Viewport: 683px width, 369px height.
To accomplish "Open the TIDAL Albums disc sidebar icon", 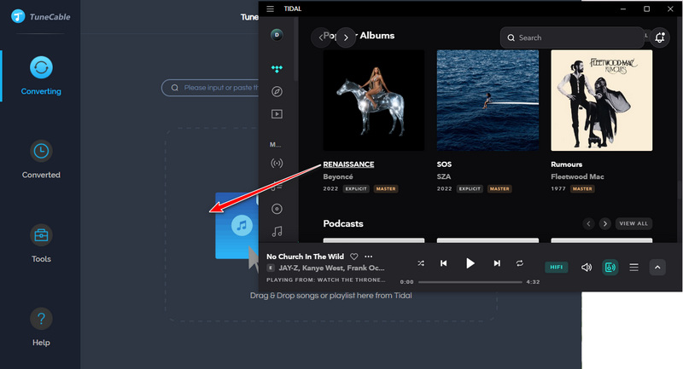I will 277,209.
